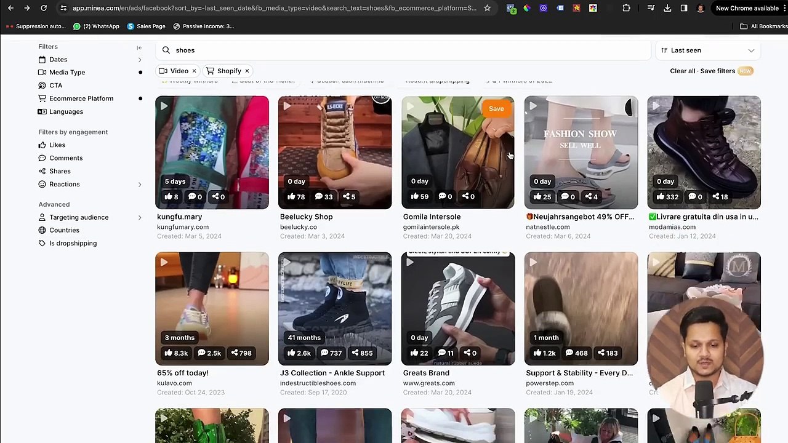This screenshot has width=788, height=443.
Task: Play video icon on kungfu.mary card
Action: 164,106
